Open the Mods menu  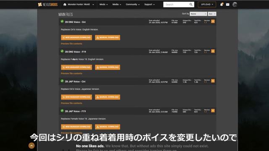point(103,5)
